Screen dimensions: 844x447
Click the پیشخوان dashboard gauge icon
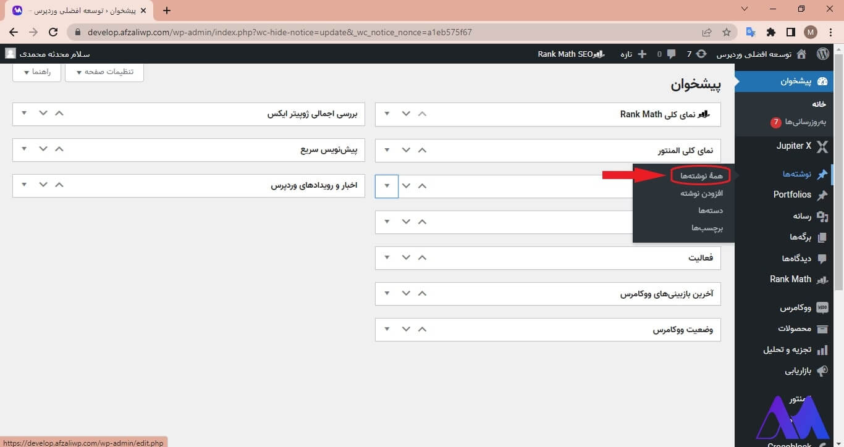click(x=822, y=81)
